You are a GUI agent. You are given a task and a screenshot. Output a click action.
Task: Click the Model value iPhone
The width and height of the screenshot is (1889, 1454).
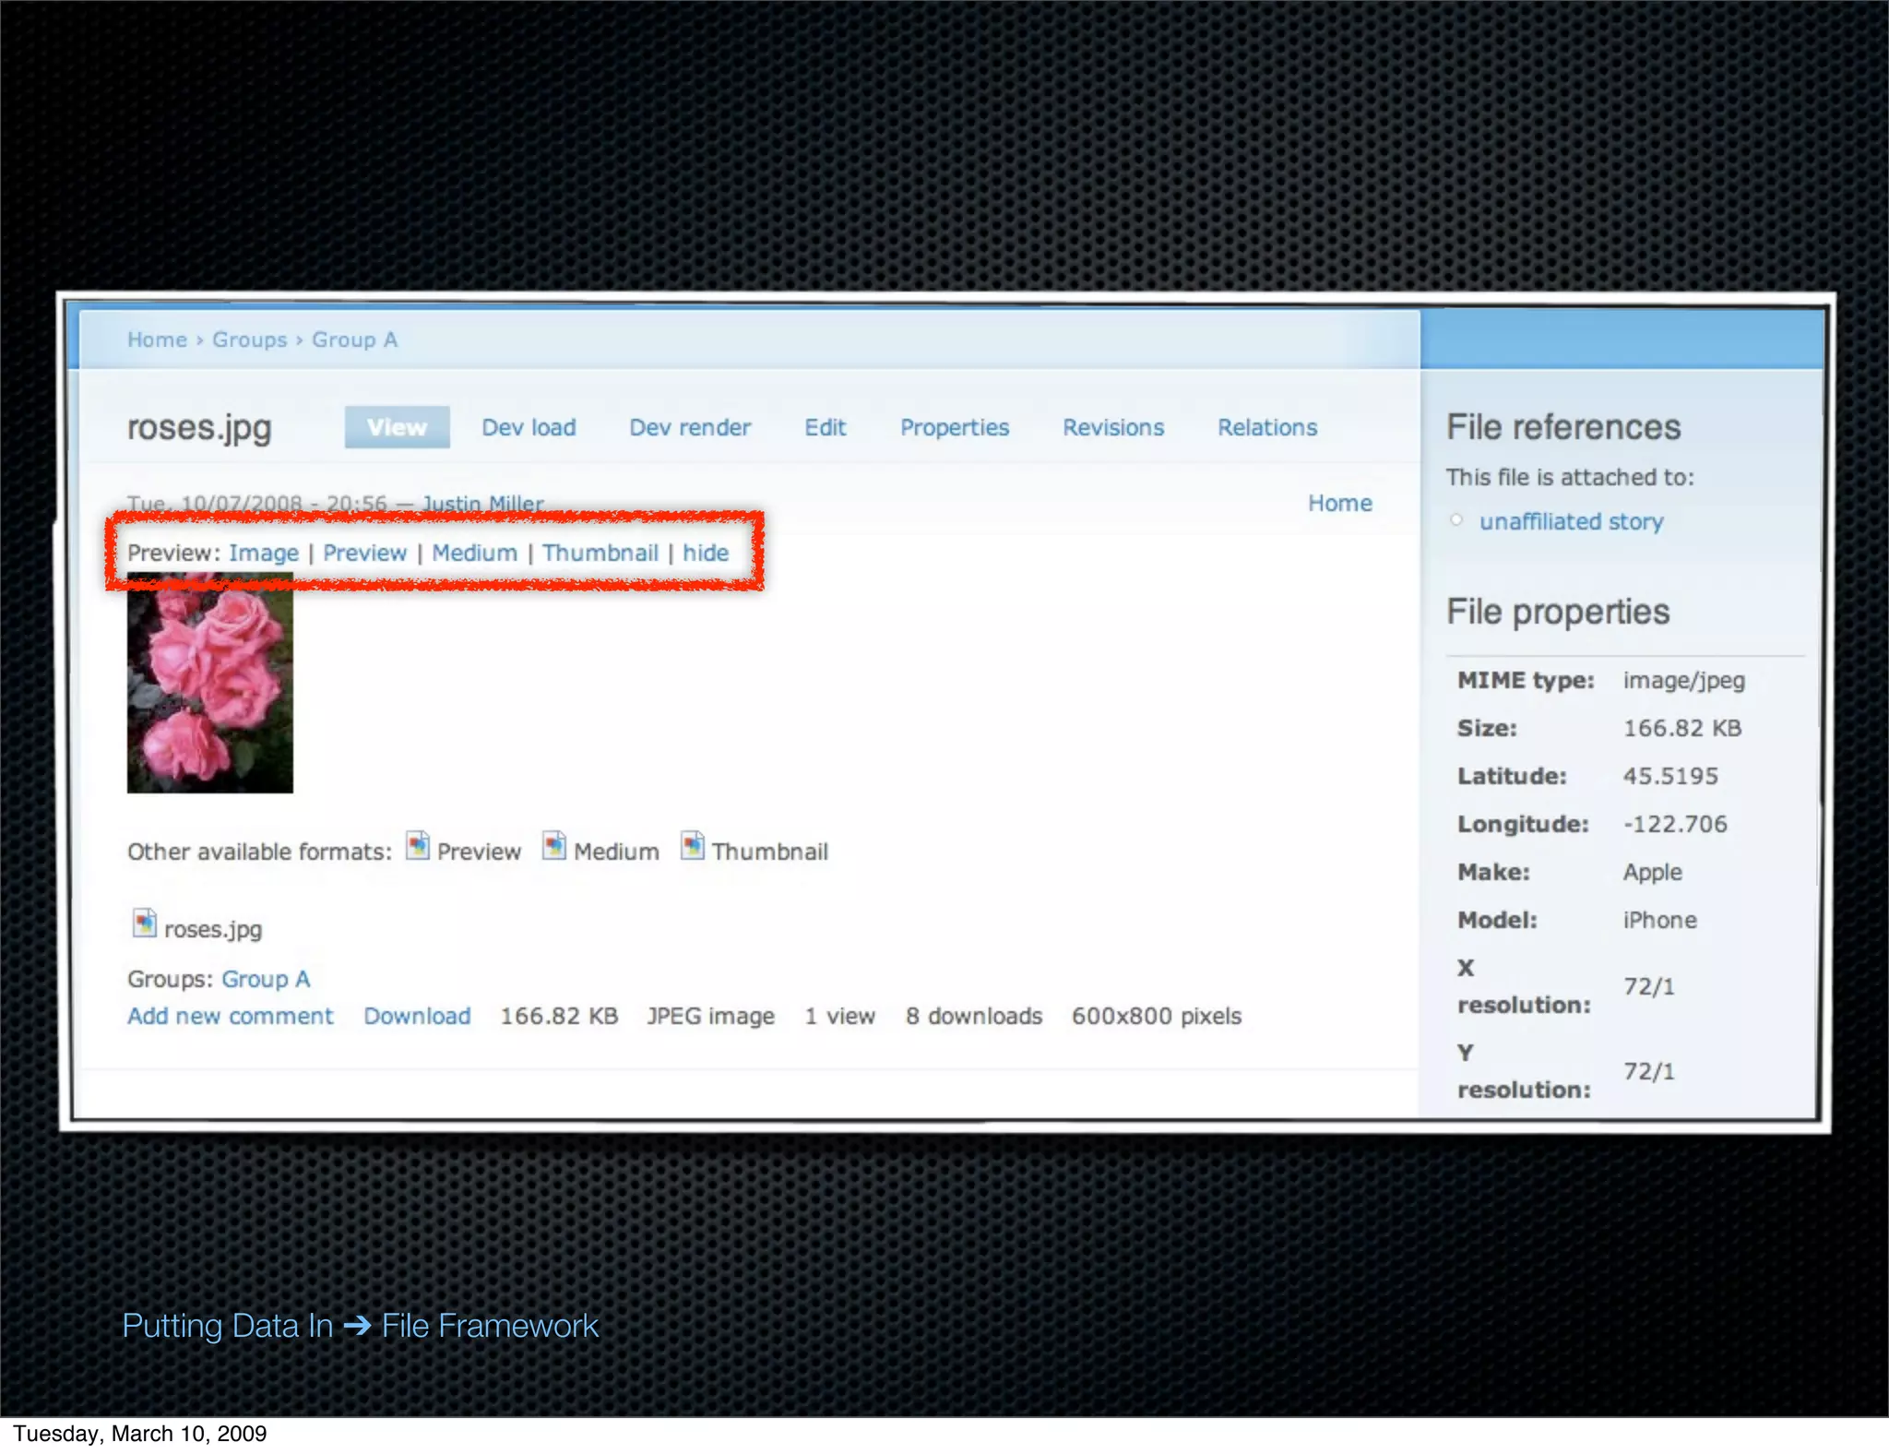[x=1660, y=920]
